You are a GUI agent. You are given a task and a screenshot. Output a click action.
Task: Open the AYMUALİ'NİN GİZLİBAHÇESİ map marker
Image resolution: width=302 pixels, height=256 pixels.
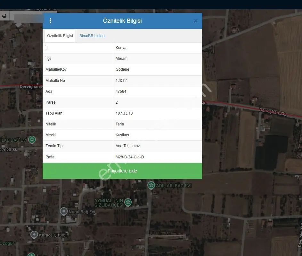click(128, 203)
